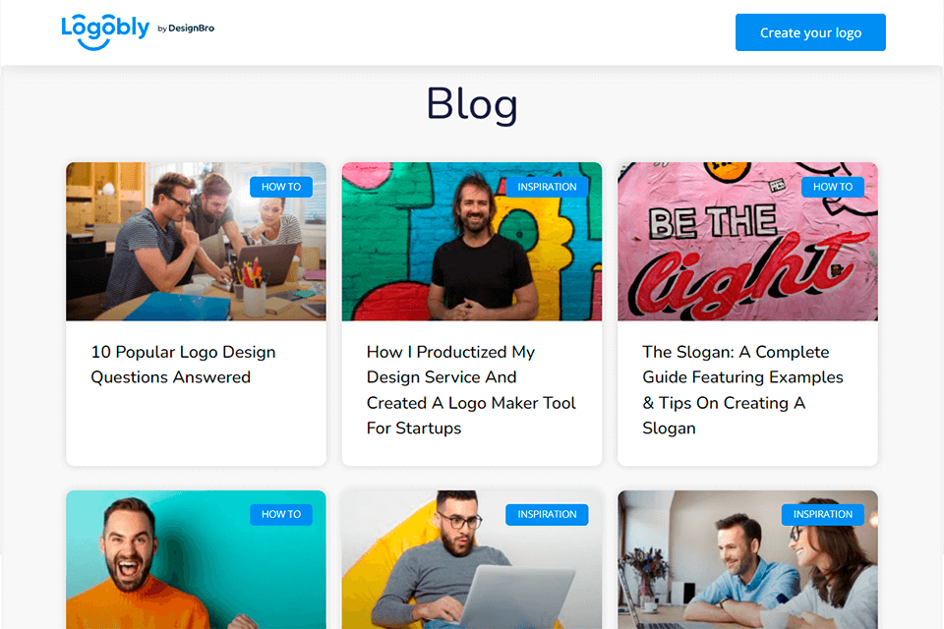Click the INSPIRATION tag on man with laptop card

(547, 514)
